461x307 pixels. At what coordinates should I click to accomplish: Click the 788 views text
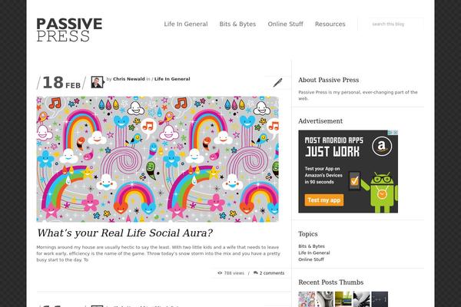[234, 273]
